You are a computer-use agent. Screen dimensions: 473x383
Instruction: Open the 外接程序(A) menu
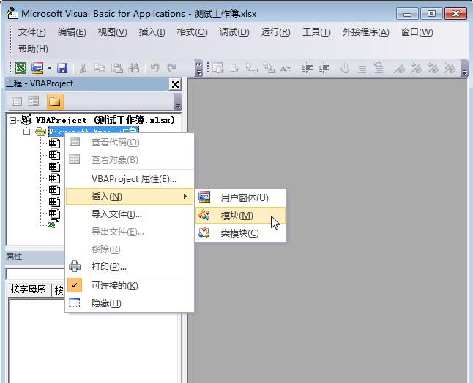(365, 32)
